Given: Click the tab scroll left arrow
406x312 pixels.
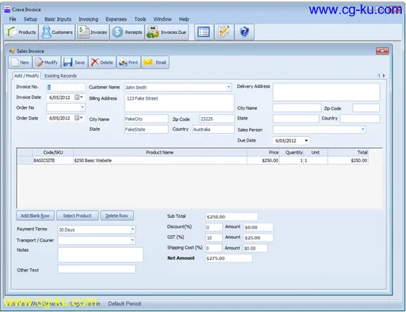Looking at the screenshot, I should [378, 75].
